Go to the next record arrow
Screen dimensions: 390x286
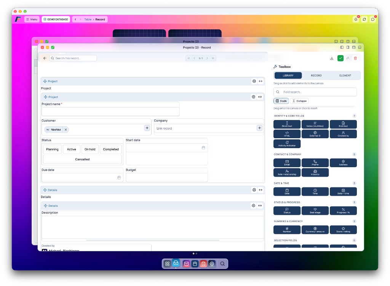pos(207,58)
